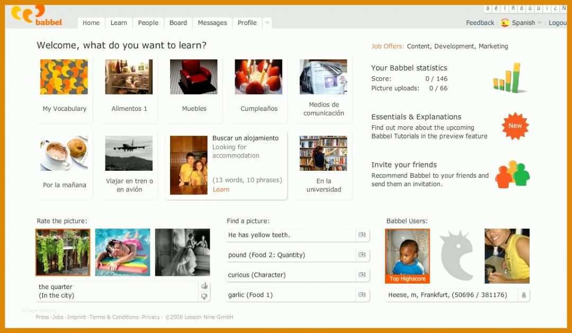Open the Spanish language dropdown
This screenshot has height=333, width=572.
(527, 23)
